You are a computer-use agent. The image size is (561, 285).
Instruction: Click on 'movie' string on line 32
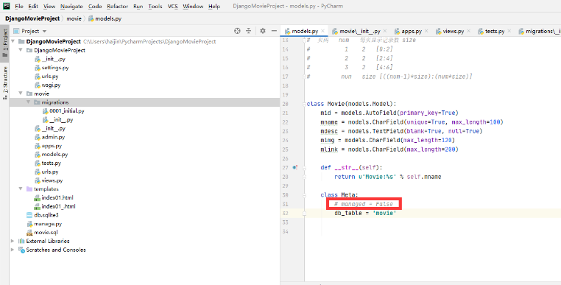384,214
